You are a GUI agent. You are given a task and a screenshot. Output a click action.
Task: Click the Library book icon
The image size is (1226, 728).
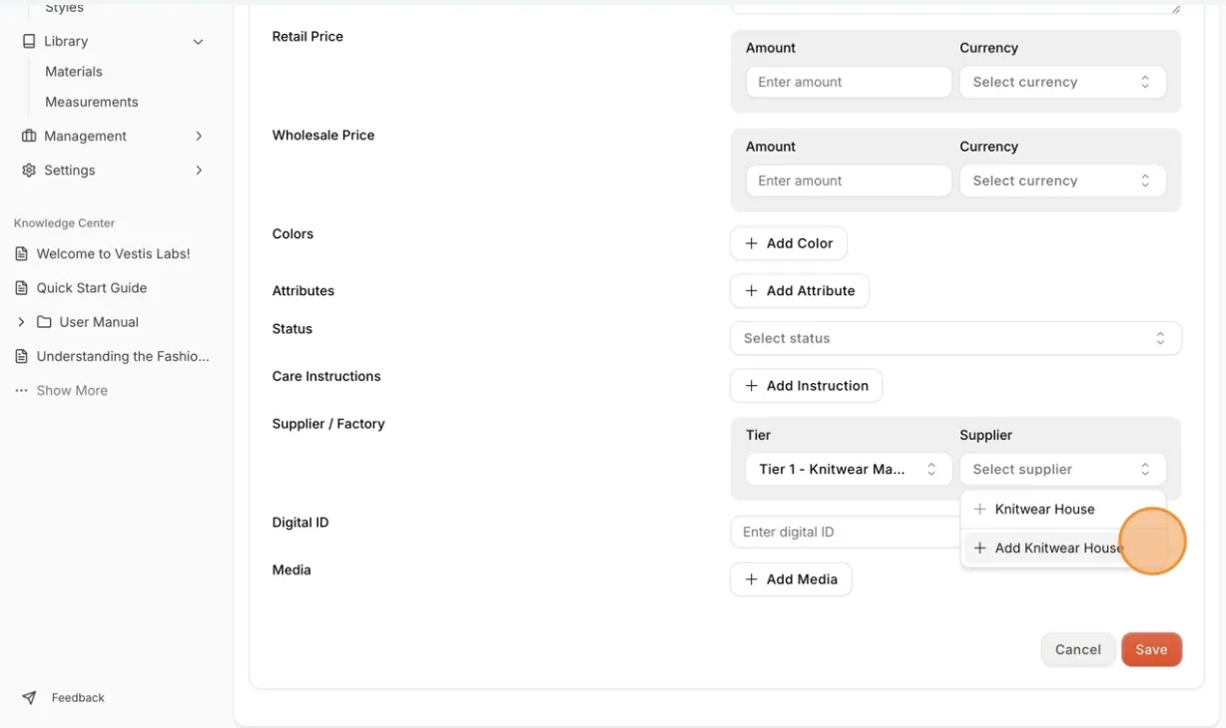[x=29, y=41]
